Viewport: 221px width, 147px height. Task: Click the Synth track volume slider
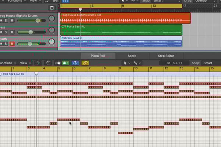tap(30, 44)
